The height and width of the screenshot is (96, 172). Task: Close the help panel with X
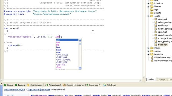coord(1,84)
